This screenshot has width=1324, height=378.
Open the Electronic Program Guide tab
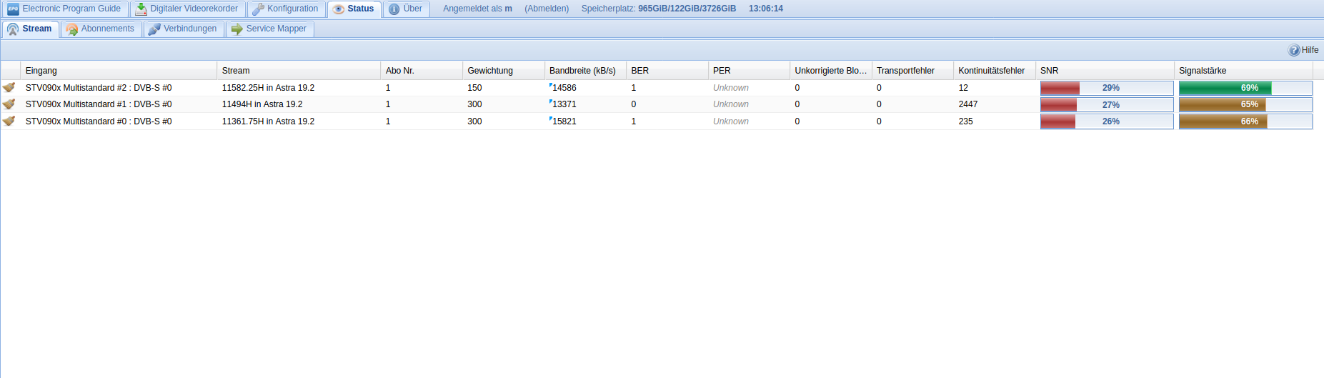[66, 9]
